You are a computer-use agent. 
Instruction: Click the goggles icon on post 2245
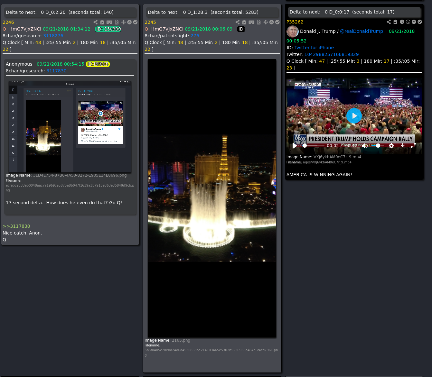click(x=251, y=22)
